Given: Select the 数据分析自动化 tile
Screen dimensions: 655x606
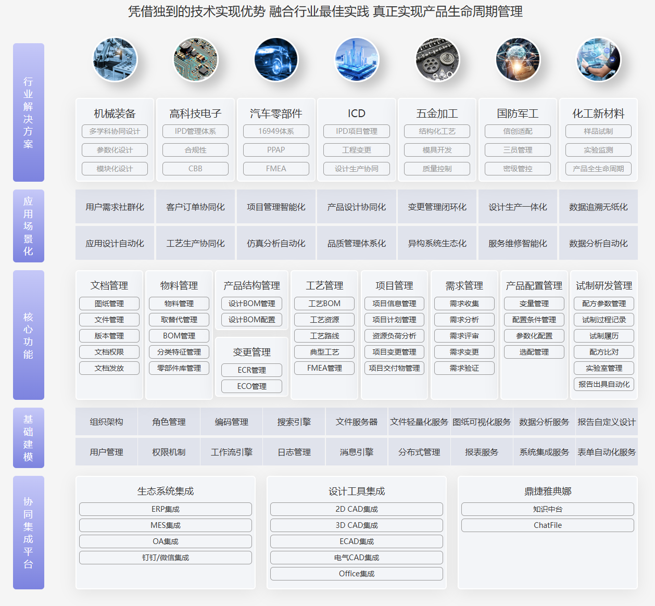Looking at the screenshot, I should [x=598, y=243].
